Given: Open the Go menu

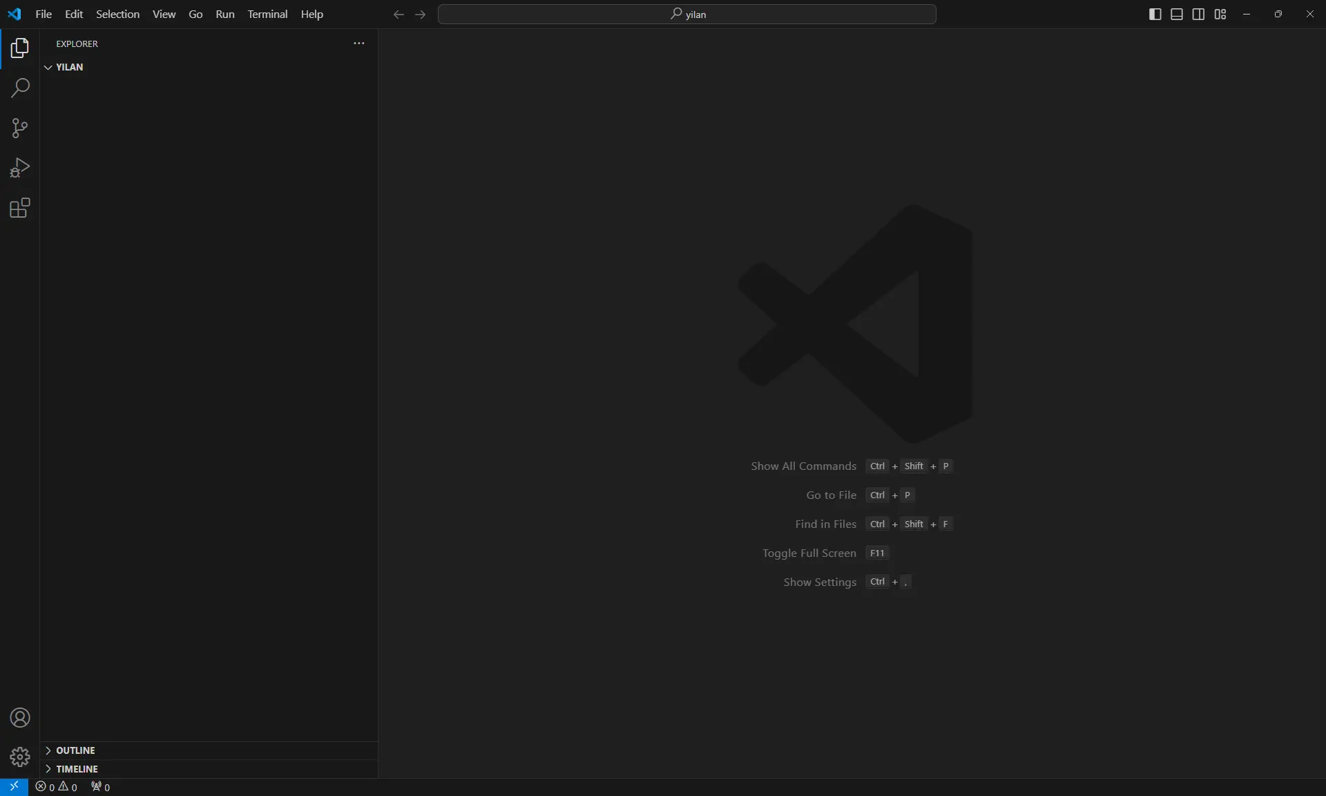Looking at the screenshot, I should [195, 15].
